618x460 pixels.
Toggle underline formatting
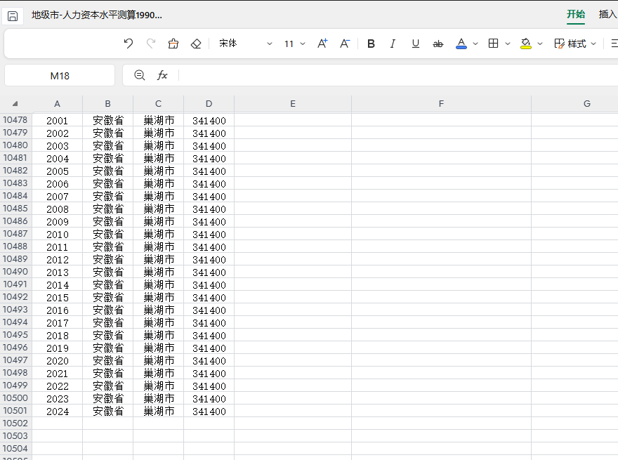[x=416, y=44]
